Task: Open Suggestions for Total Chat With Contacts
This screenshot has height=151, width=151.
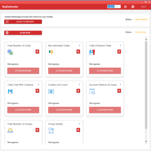Action: [23, 110]
